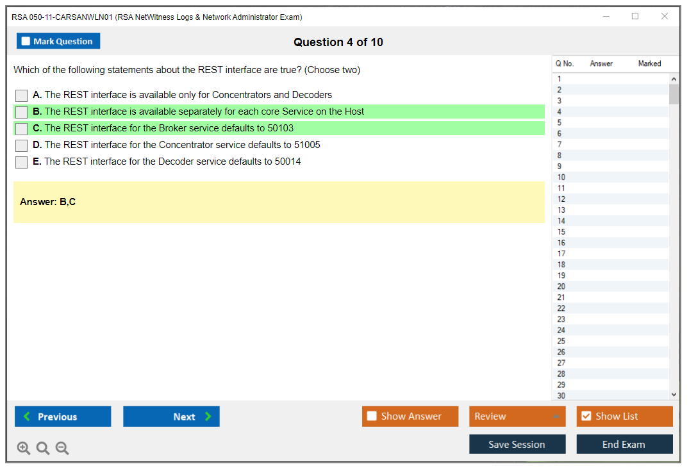
Task: Maximize the exam window
Action: click(x=635, y=17)
